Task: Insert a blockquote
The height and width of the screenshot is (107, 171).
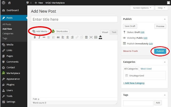Action: click(x=58, y=37)
